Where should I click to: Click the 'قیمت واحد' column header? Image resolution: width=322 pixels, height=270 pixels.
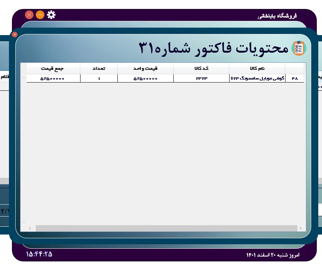click(145, 68)
